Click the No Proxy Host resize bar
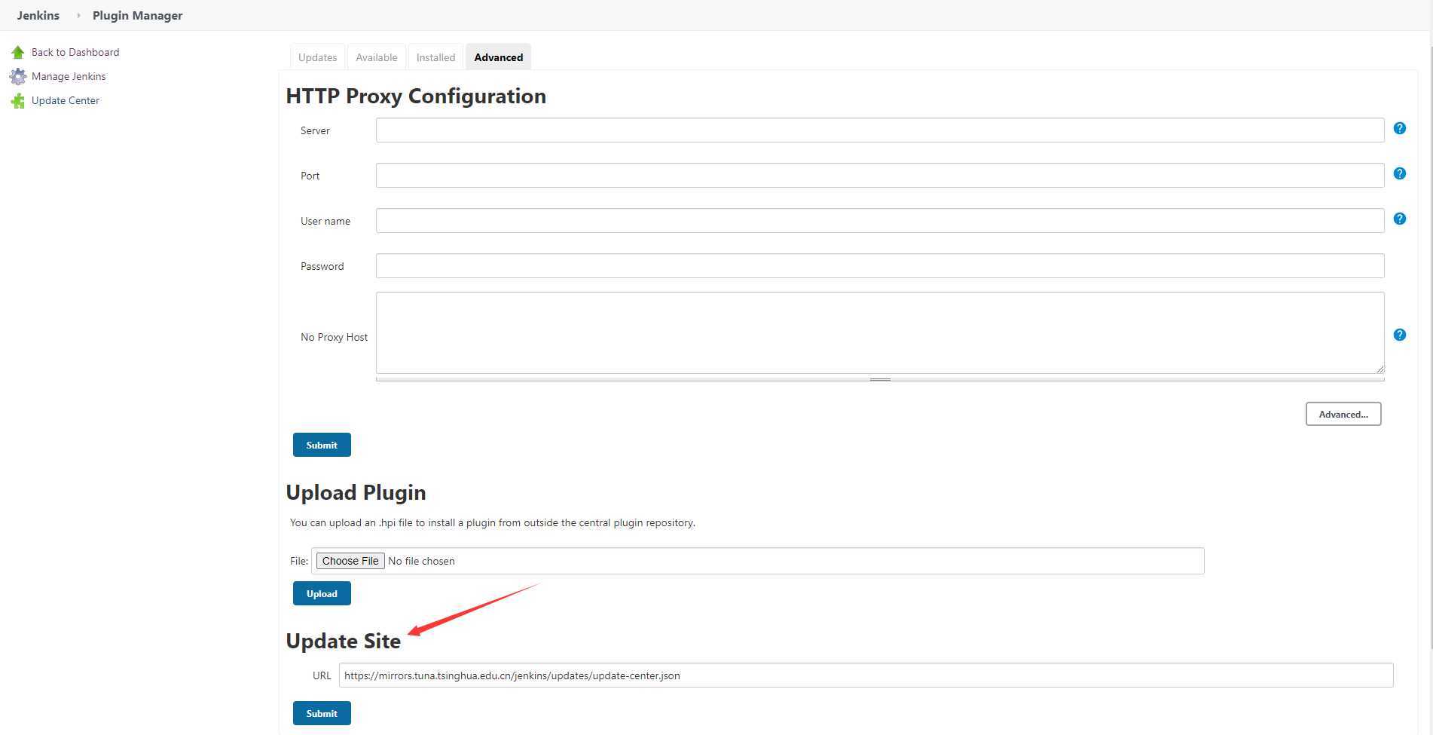The image size is (1433, 735). coord(880,379)
